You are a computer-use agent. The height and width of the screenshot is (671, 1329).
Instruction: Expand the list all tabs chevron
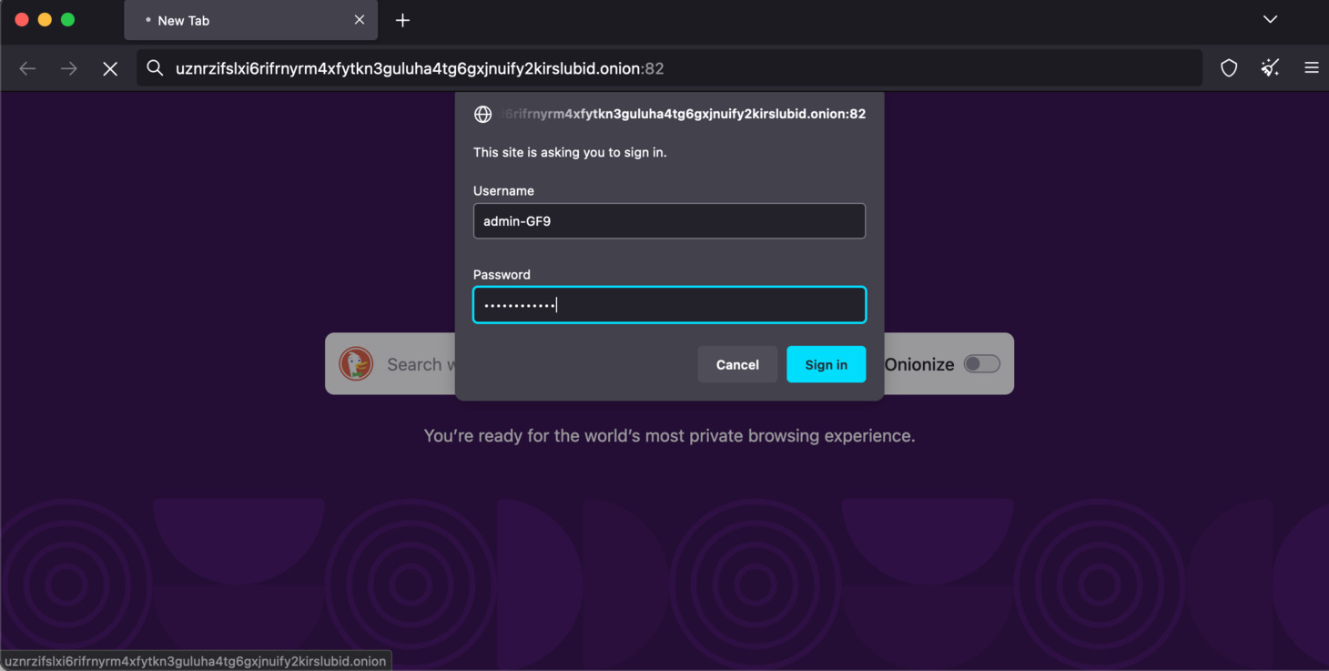coord(1270,19)
